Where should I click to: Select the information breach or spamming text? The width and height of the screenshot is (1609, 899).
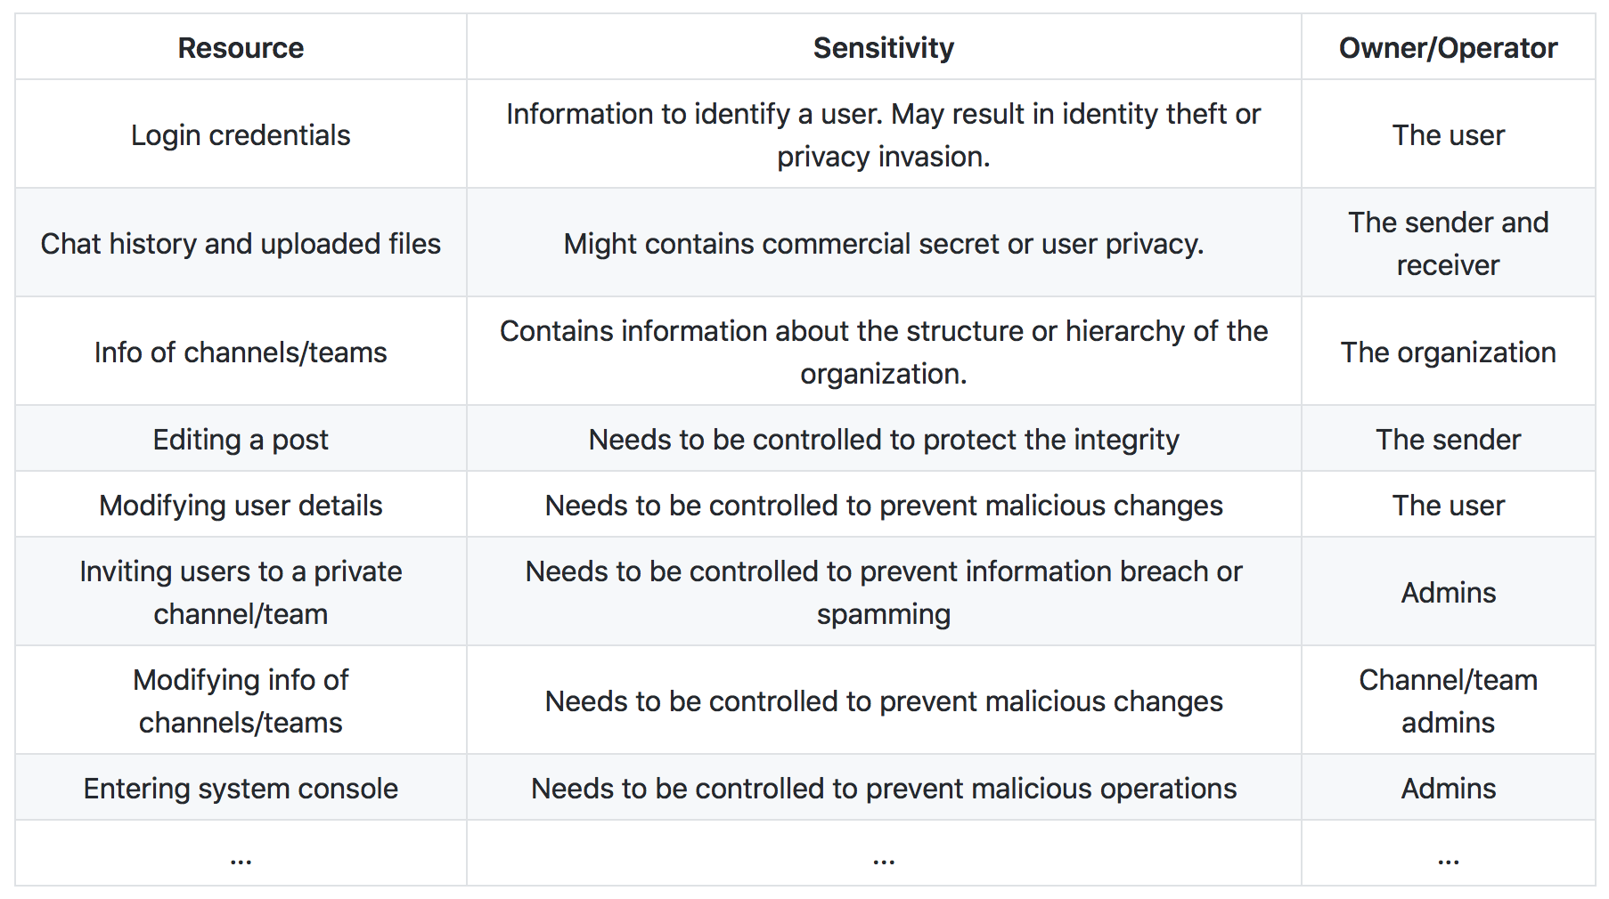(883, 593)
